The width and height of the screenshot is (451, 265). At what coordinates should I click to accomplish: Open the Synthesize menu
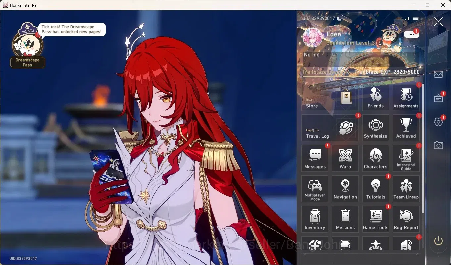click(376, 128)
